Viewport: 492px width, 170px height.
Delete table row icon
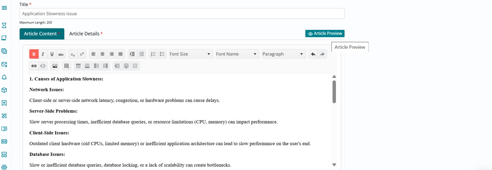point(117,66)
